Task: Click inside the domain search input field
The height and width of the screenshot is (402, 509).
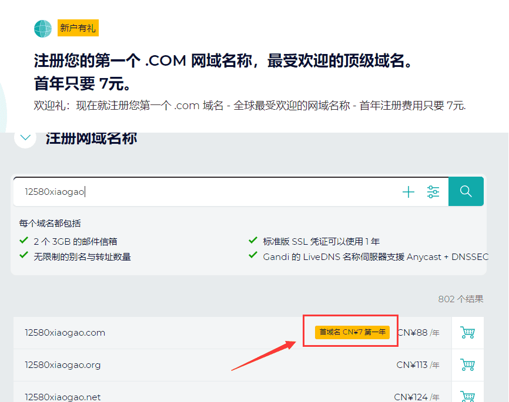Action: (x=176, y=191)
